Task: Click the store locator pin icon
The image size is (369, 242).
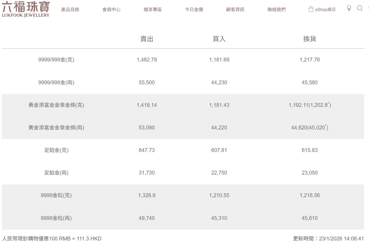Action: (349, 8)
